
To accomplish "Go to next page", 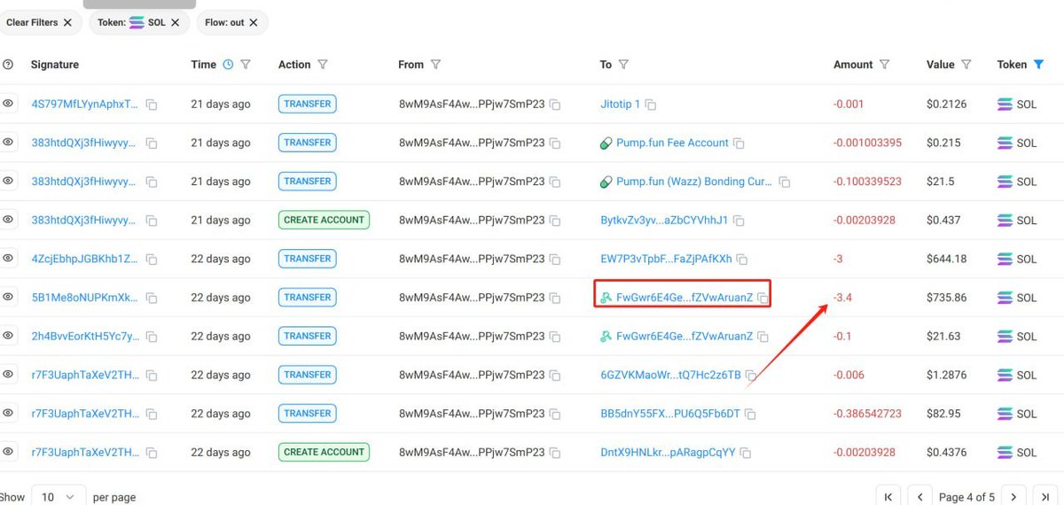I will [1013, 497].
